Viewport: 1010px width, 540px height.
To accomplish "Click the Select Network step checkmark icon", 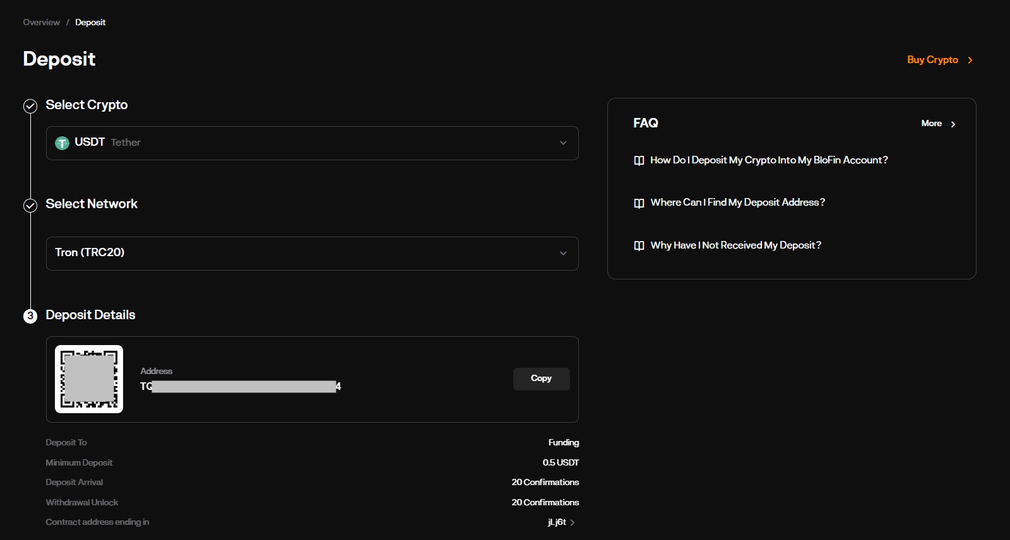I will [30, 205].
